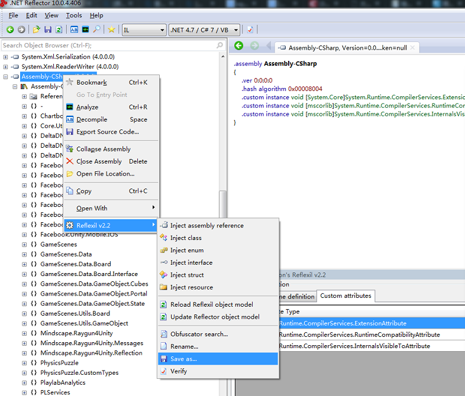Viewport: 465px width, 396px height.
Task: Select Reload Reflexil object model
Action: [218, 304]
